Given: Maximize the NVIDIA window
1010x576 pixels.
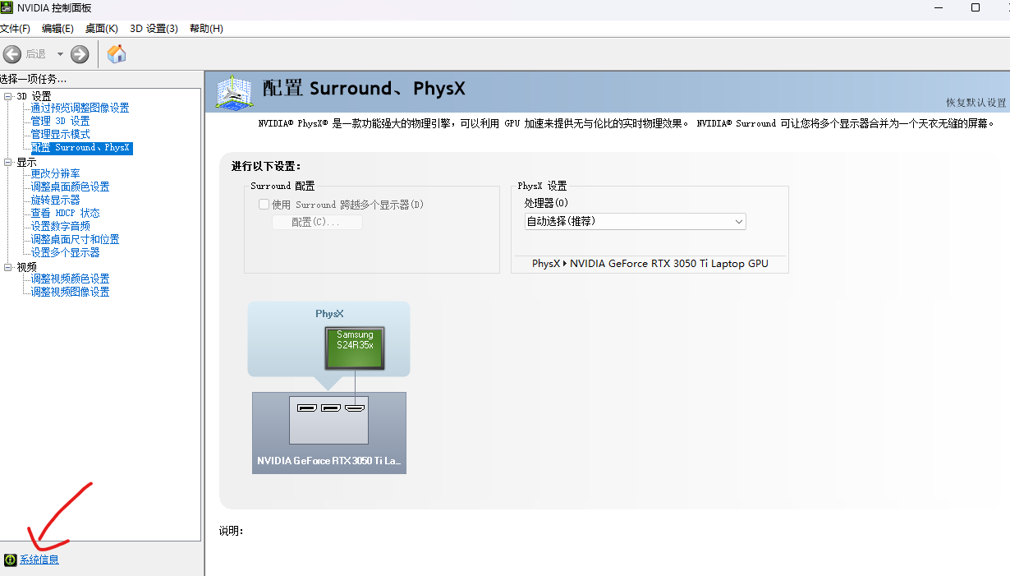Looking at the screenshot, I should 976,7.
